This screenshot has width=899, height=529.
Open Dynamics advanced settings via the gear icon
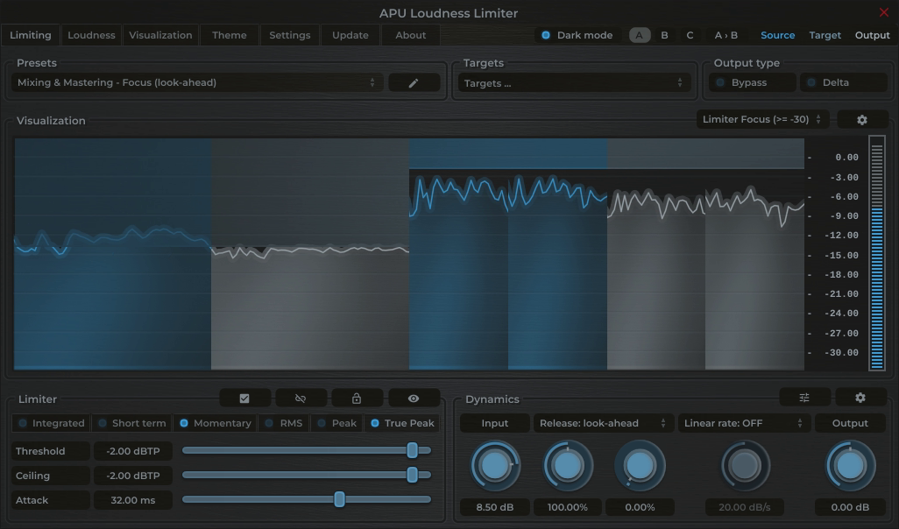pyautogui.click(x=860, y=397)
